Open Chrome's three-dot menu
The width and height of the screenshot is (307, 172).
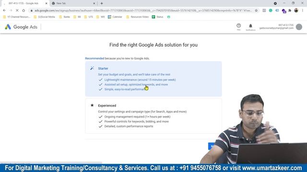point(303,11)
